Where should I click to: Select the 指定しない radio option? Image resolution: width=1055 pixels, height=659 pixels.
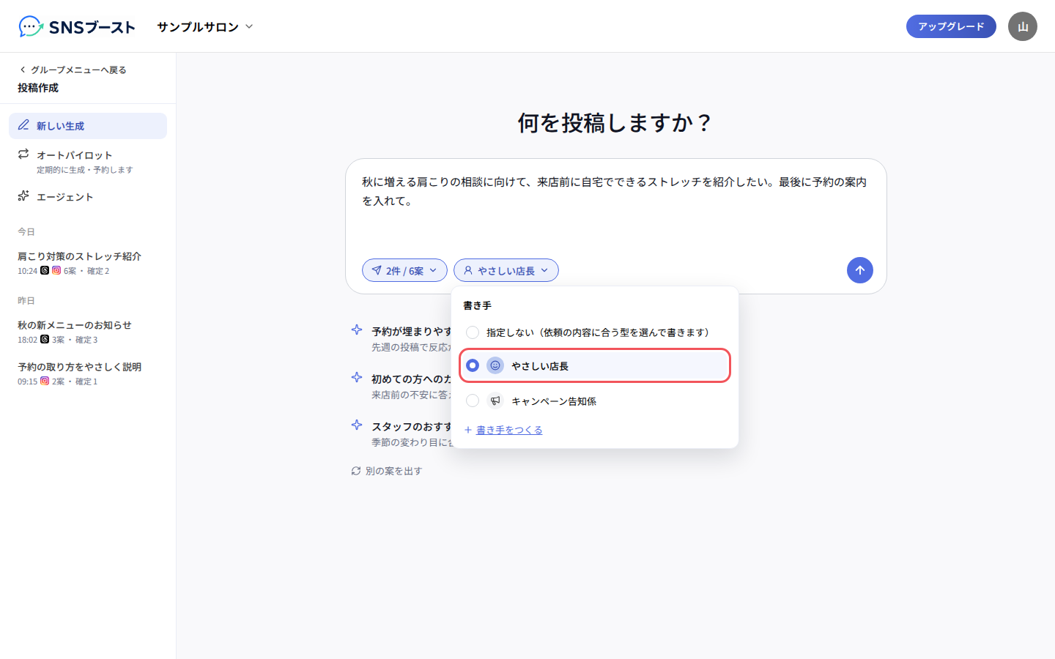tap(473, 332)
